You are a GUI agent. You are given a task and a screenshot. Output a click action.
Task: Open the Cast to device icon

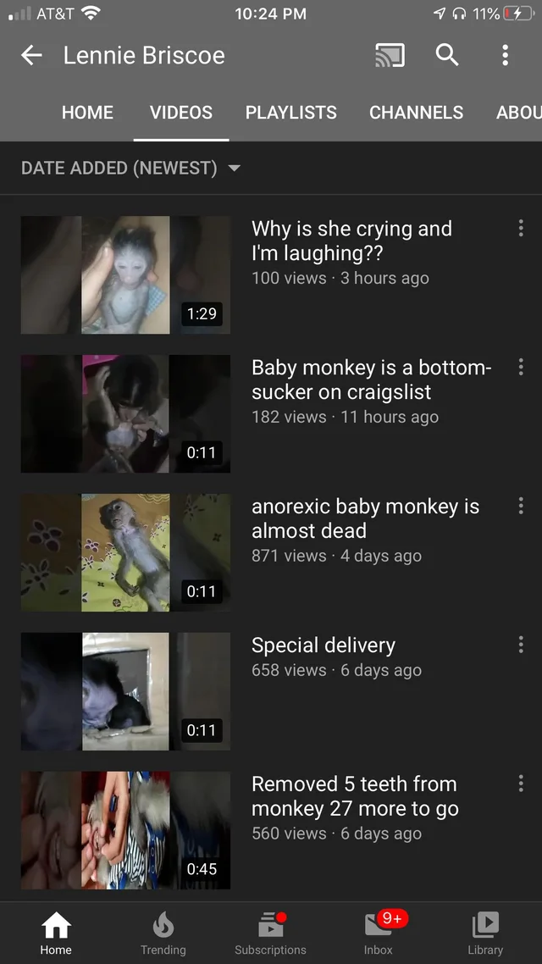coord(390,55)
